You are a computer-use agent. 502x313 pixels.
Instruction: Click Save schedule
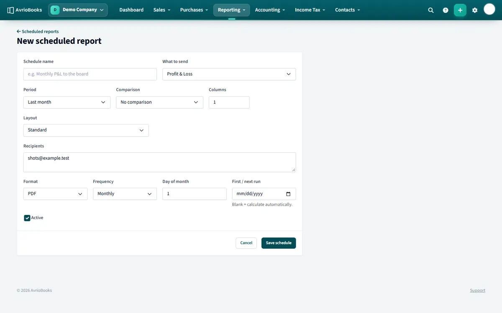point(279,243)
